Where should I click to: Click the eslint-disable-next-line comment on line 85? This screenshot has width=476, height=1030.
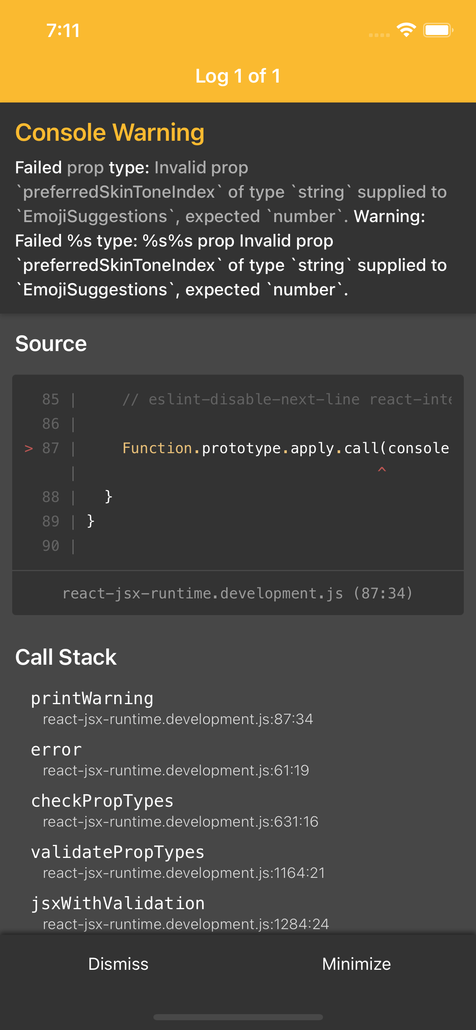click(x=287, y=399)
